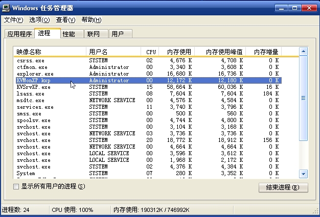Click LOCAL SERVICE user of 3,596 K row
This screenshot has height=217, width=320.
click(109, 153)
